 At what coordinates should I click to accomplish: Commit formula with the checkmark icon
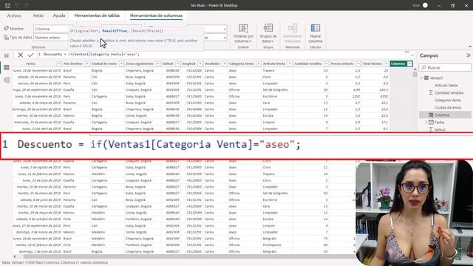[x=30, y=55]
